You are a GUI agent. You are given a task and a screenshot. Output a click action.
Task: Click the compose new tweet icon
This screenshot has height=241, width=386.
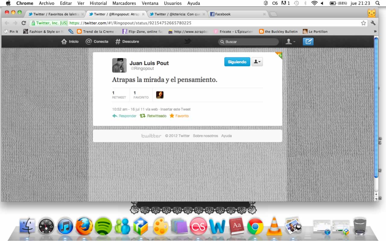pyautogui.click(x=308, y=42)
